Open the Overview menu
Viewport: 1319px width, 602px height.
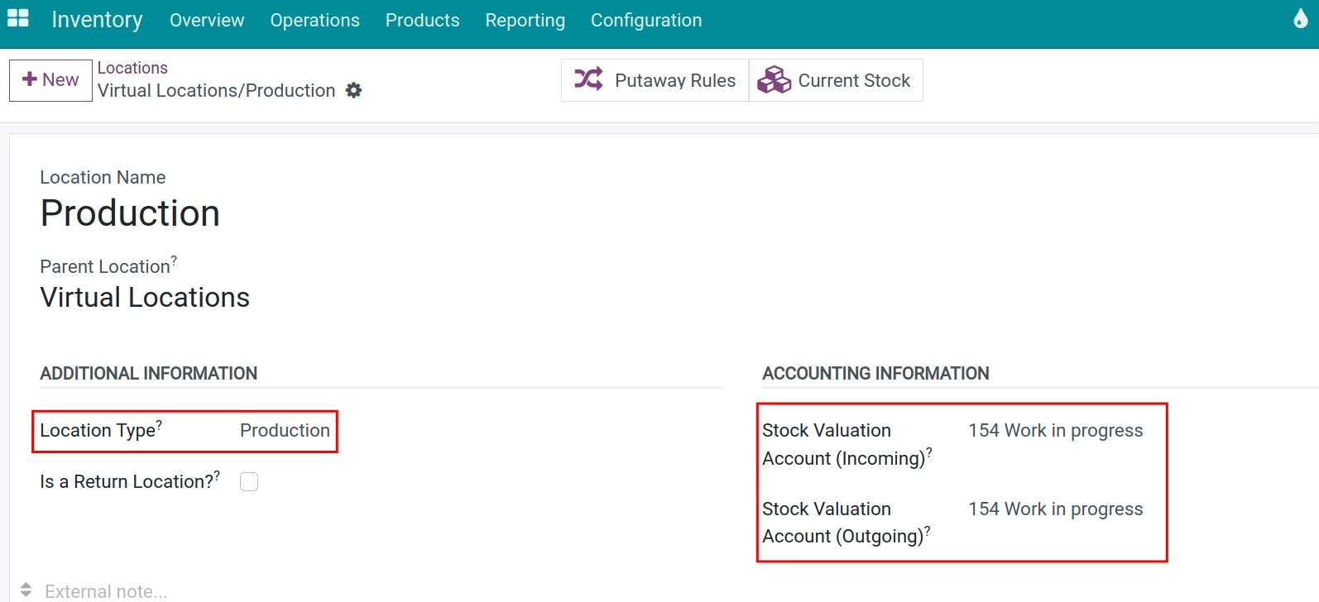(x=207, y=20)
